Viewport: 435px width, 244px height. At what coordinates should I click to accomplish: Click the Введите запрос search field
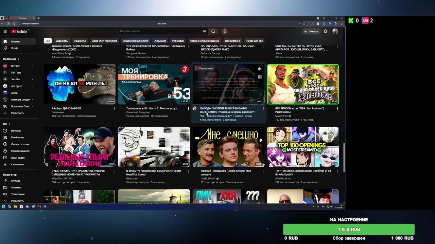click(160, 31)
